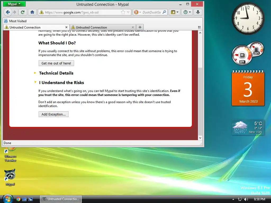Go back with the Back arrow button
Screen dimensions: 271x203
coord(8,12)
